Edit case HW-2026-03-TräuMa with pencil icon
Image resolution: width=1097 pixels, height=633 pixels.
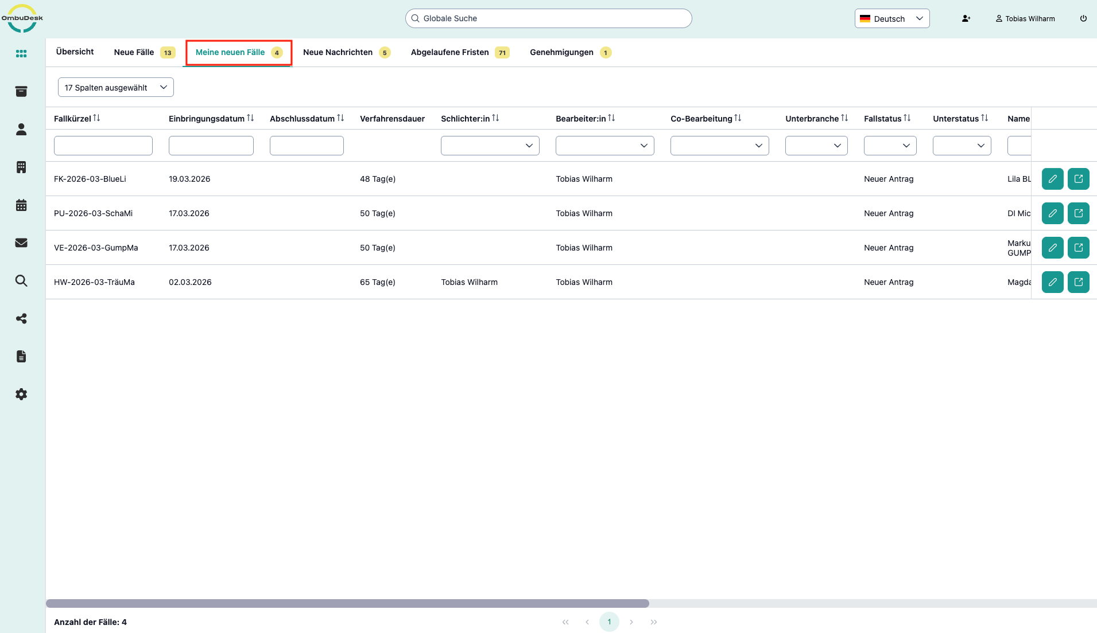pos(1053,282)
